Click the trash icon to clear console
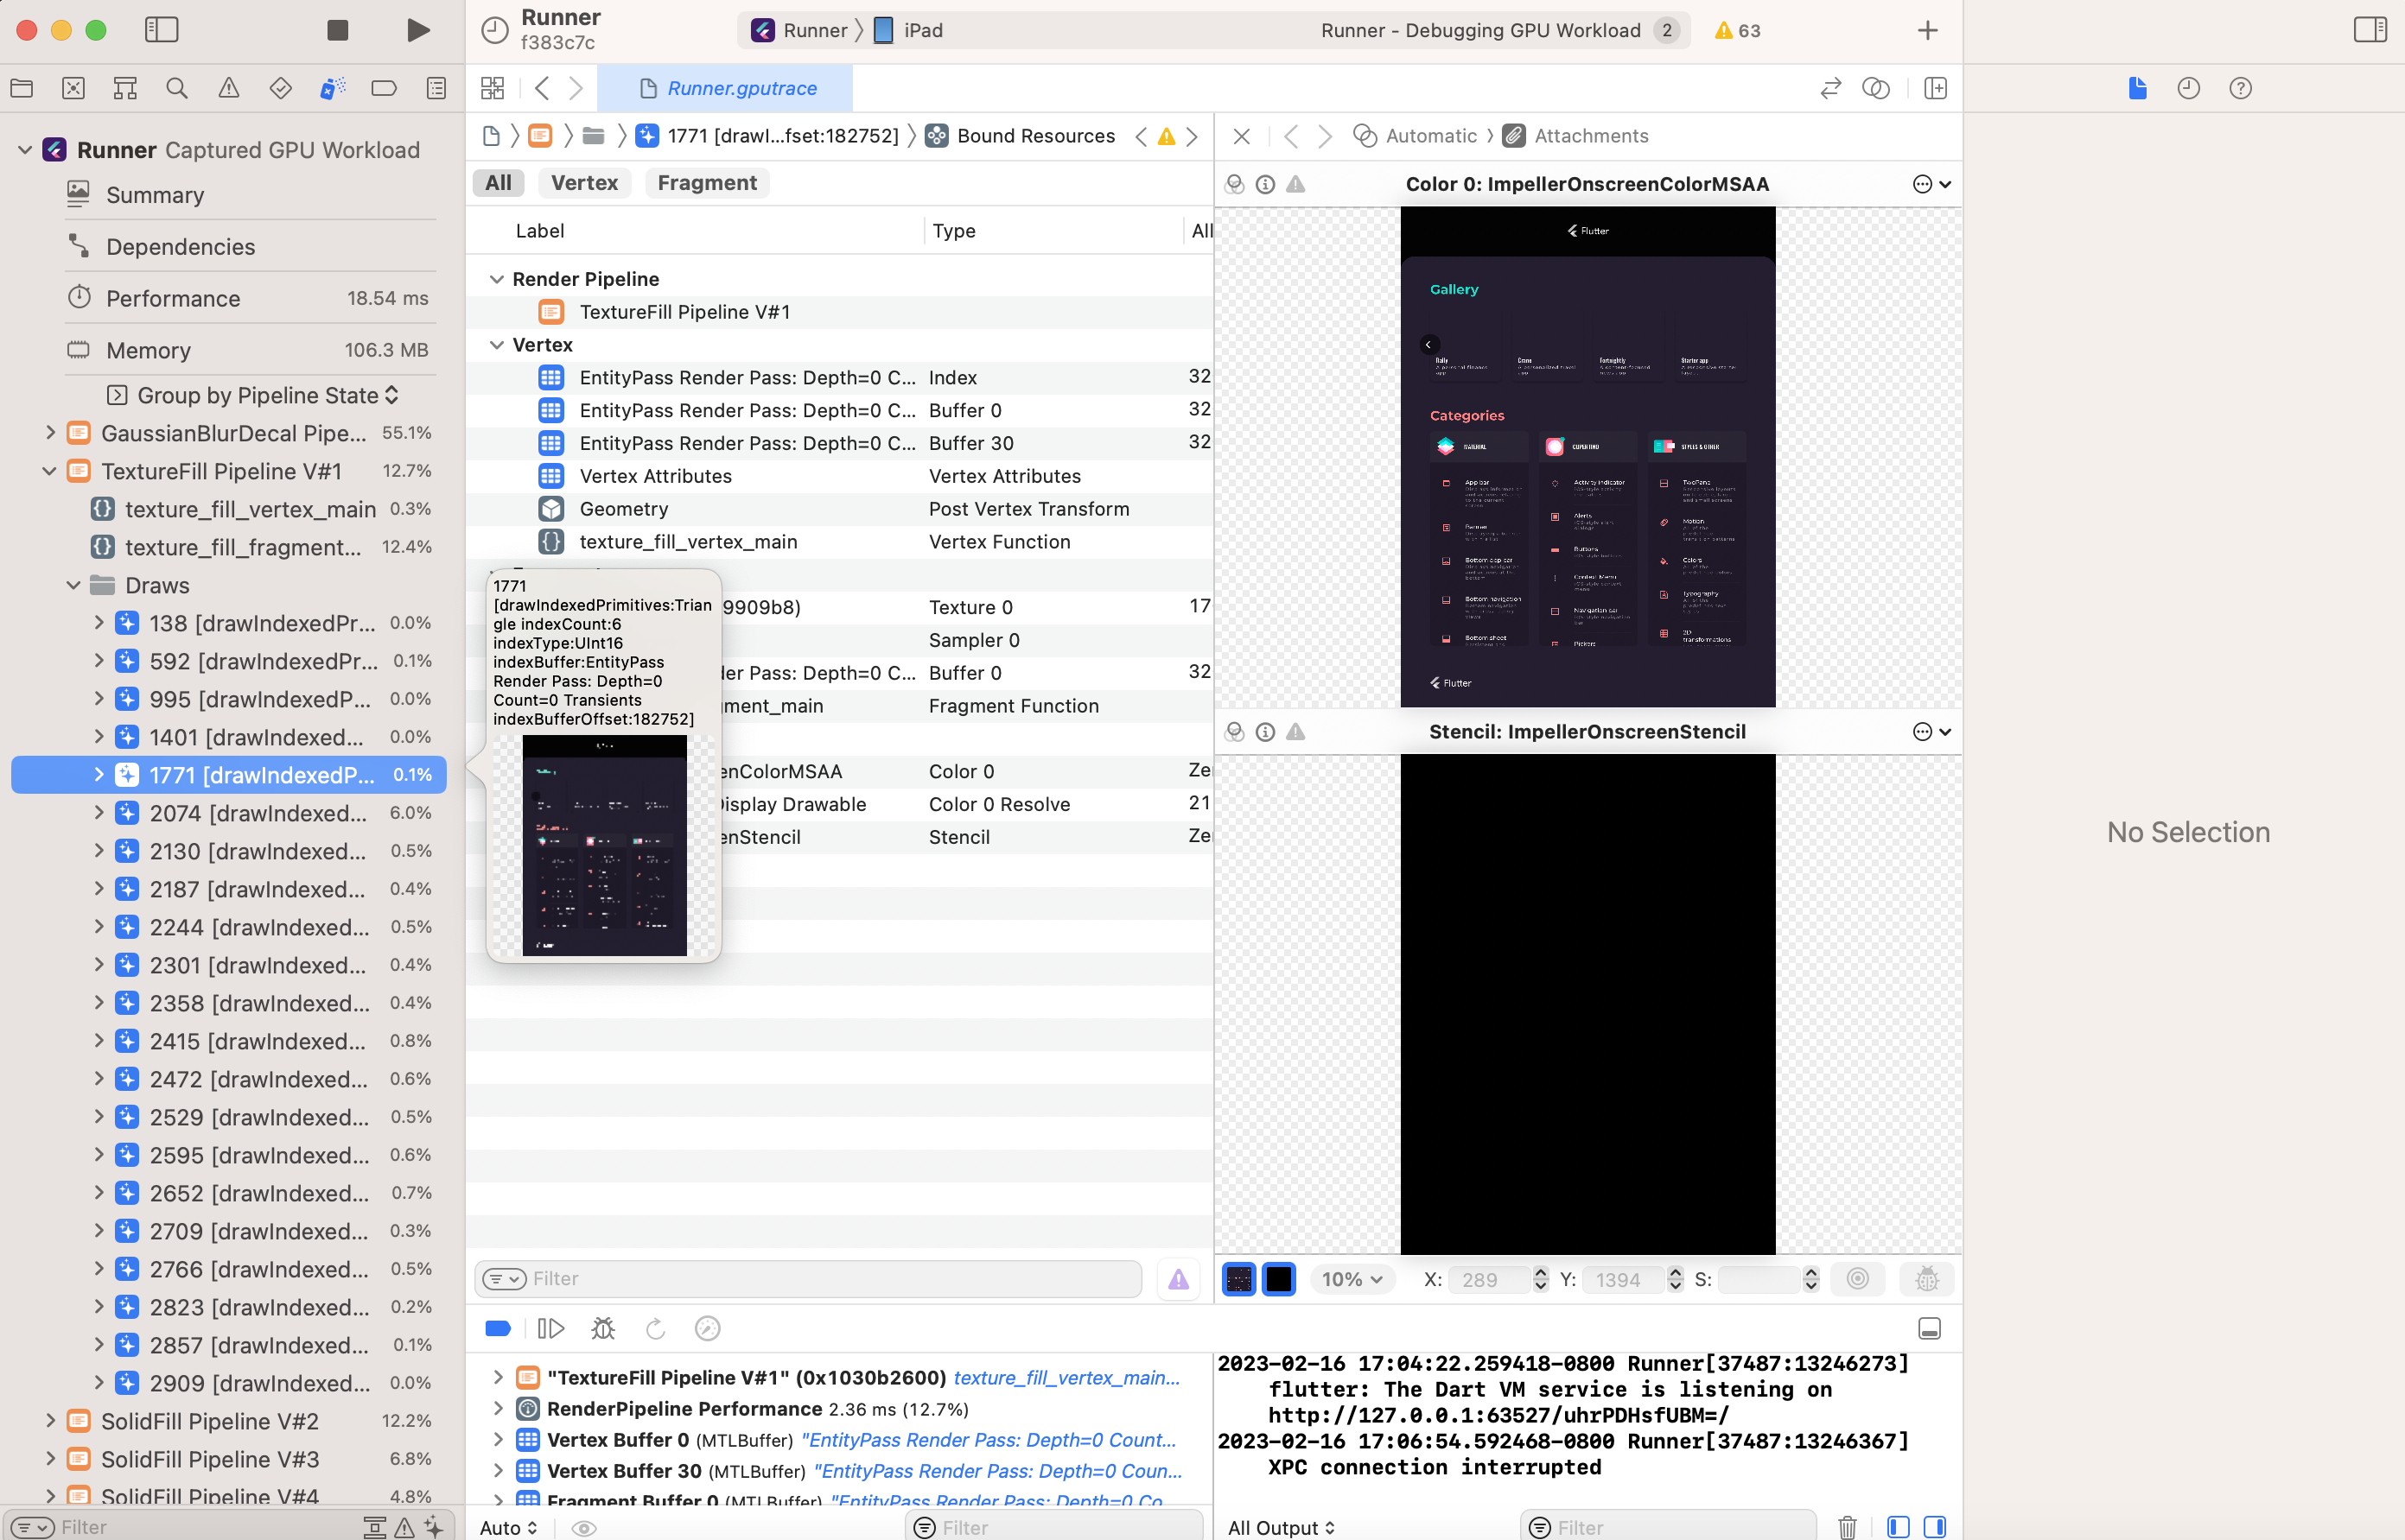This screenshot has height=1540, width=2405. [1847, 1527]
